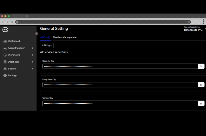The width and height of the screenshot is (206, 136).
Task: Click the Workflows clock icon
Action: point(5,55)
